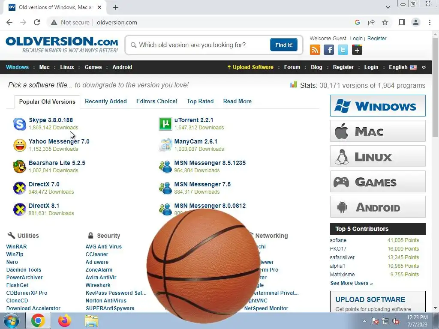Open the Android menu item

coord(122,67)
